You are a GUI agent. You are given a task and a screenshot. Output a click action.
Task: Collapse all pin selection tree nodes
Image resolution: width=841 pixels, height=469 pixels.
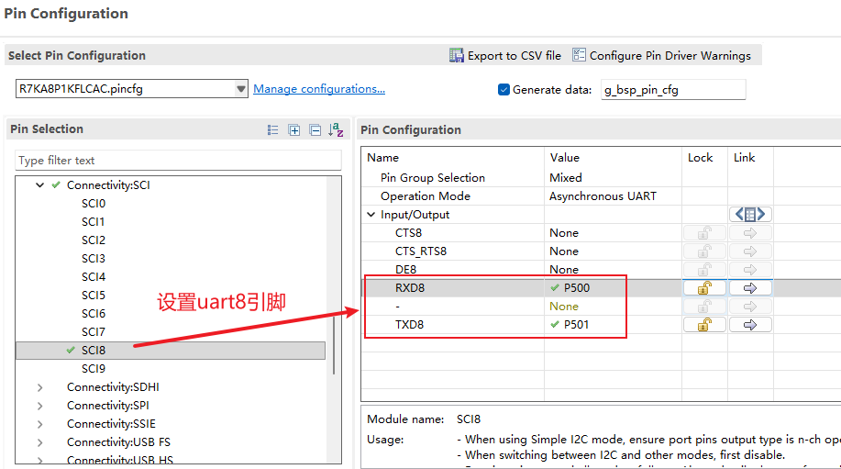315,129
